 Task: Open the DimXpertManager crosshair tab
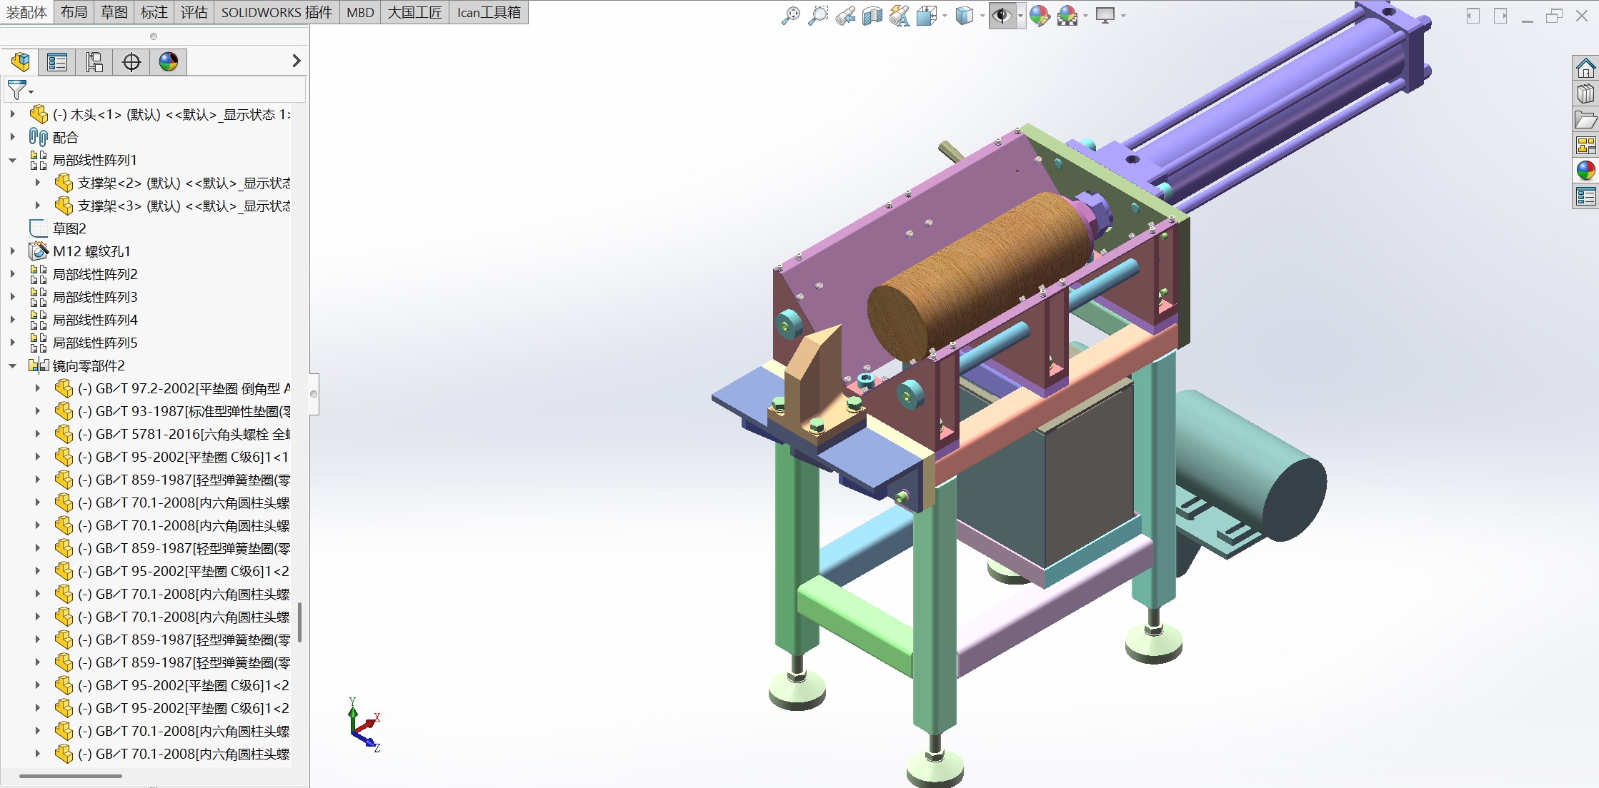pos(131,62)
